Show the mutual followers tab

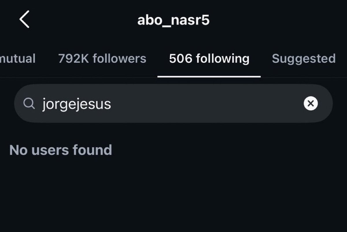click(18, 59)
